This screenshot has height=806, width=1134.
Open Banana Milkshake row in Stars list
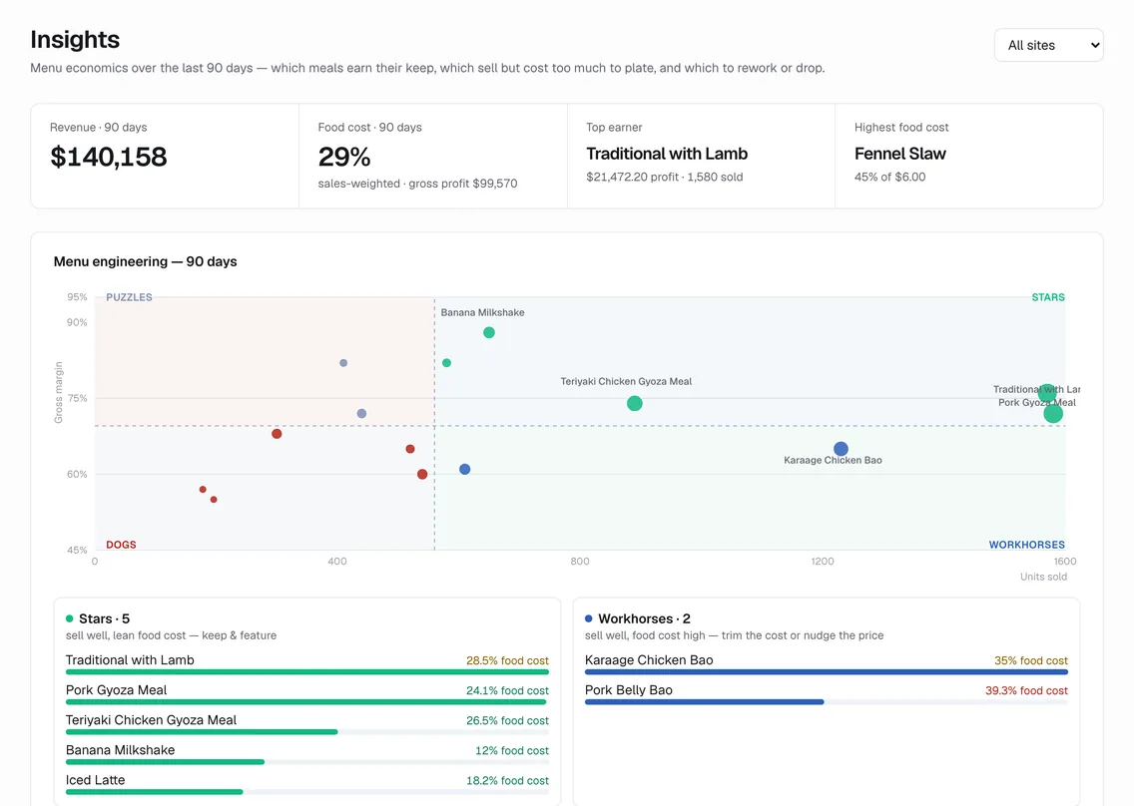point(306,754)
